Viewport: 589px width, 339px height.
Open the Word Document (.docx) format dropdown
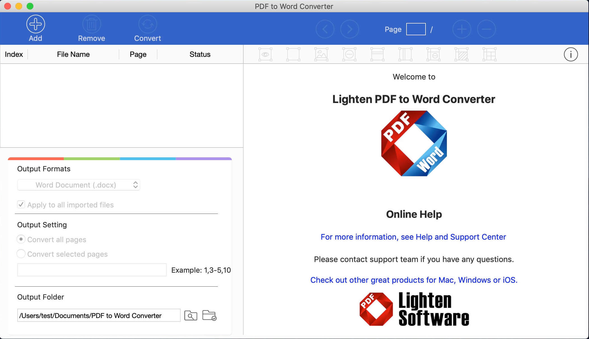[x=78, y=185]
